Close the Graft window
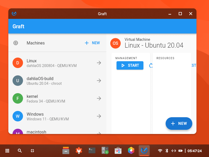 pos(191,14)
